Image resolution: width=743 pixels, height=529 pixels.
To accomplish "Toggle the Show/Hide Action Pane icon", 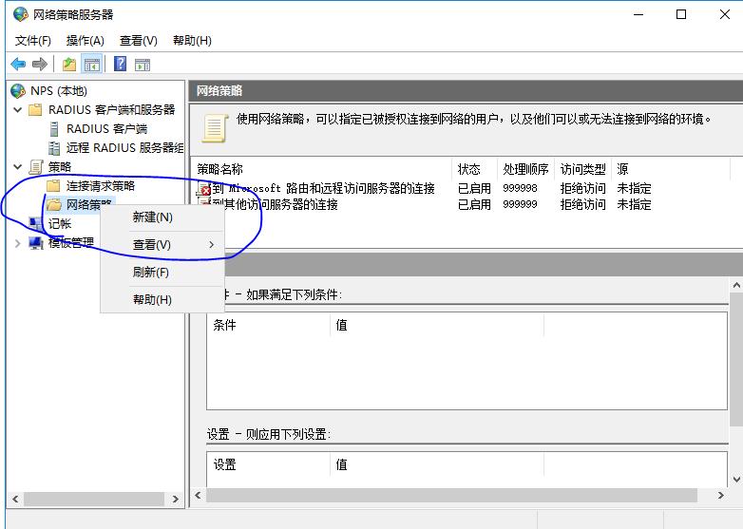I will coord(143,65).
